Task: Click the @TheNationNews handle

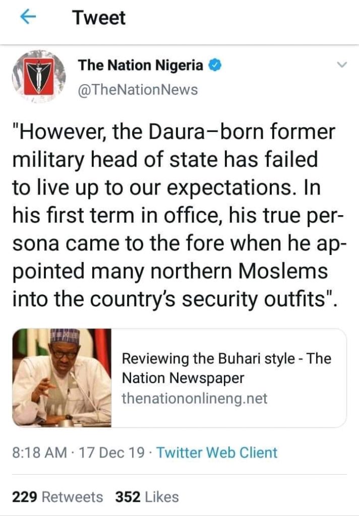Action: (x=138, y=90)
